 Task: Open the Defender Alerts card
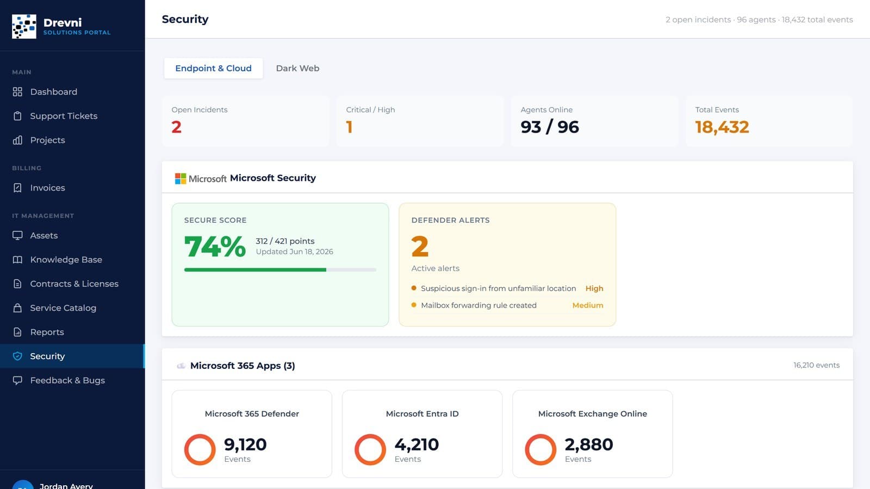[x=507, y=265]
